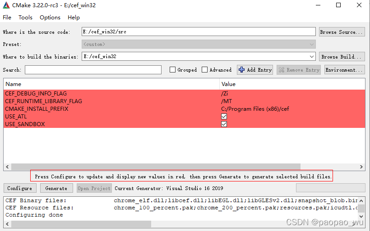Click the output log horizontal scrollbar thumb
This screenshot has height=231, width=370.
(81, 224)
